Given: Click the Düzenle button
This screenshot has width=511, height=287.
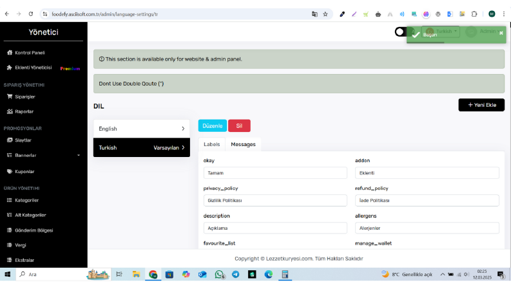Looking at the screenshot, I should tap(212, 125).
